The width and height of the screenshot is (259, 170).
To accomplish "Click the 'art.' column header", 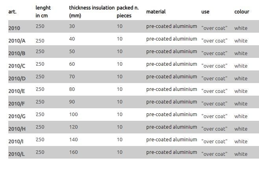I will pyautogui.click(x=12, y=12).
